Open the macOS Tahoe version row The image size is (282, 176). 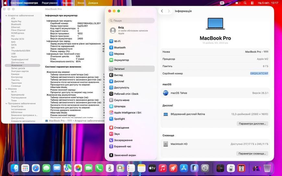point(215,93)
